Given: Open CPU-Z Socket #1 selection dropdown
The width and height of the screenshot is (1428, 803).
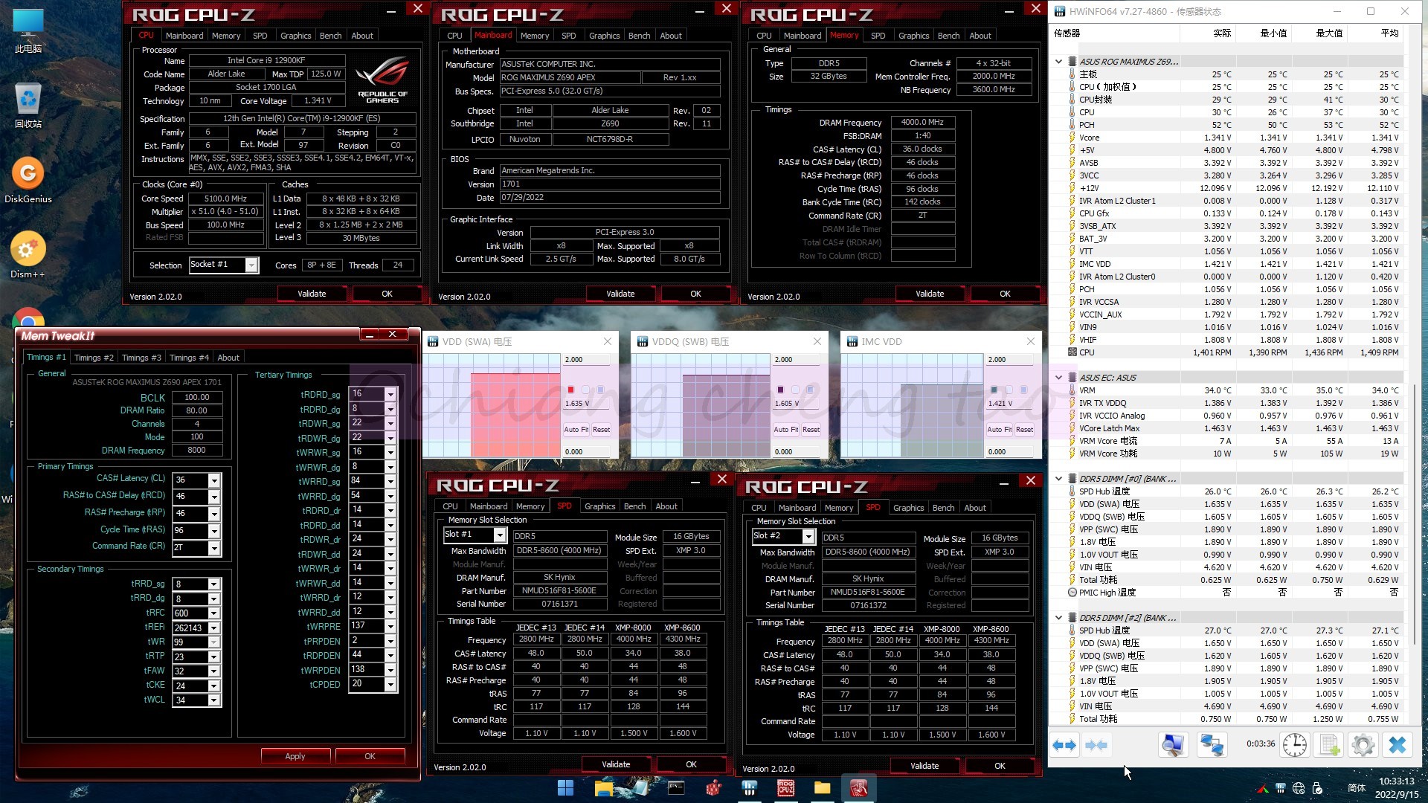Looking at the screenshot, I should click(251, 265).
